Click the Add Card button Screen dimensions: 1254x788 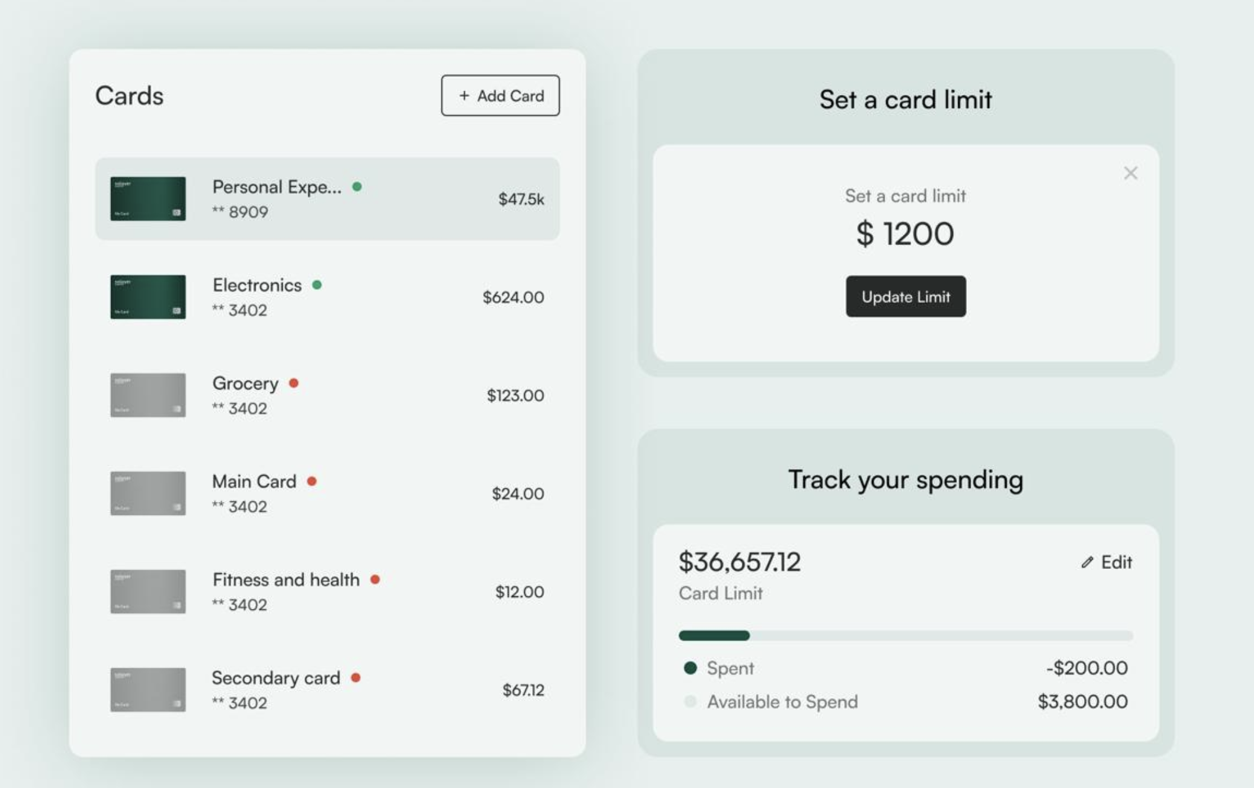click(x=500, y=96)
